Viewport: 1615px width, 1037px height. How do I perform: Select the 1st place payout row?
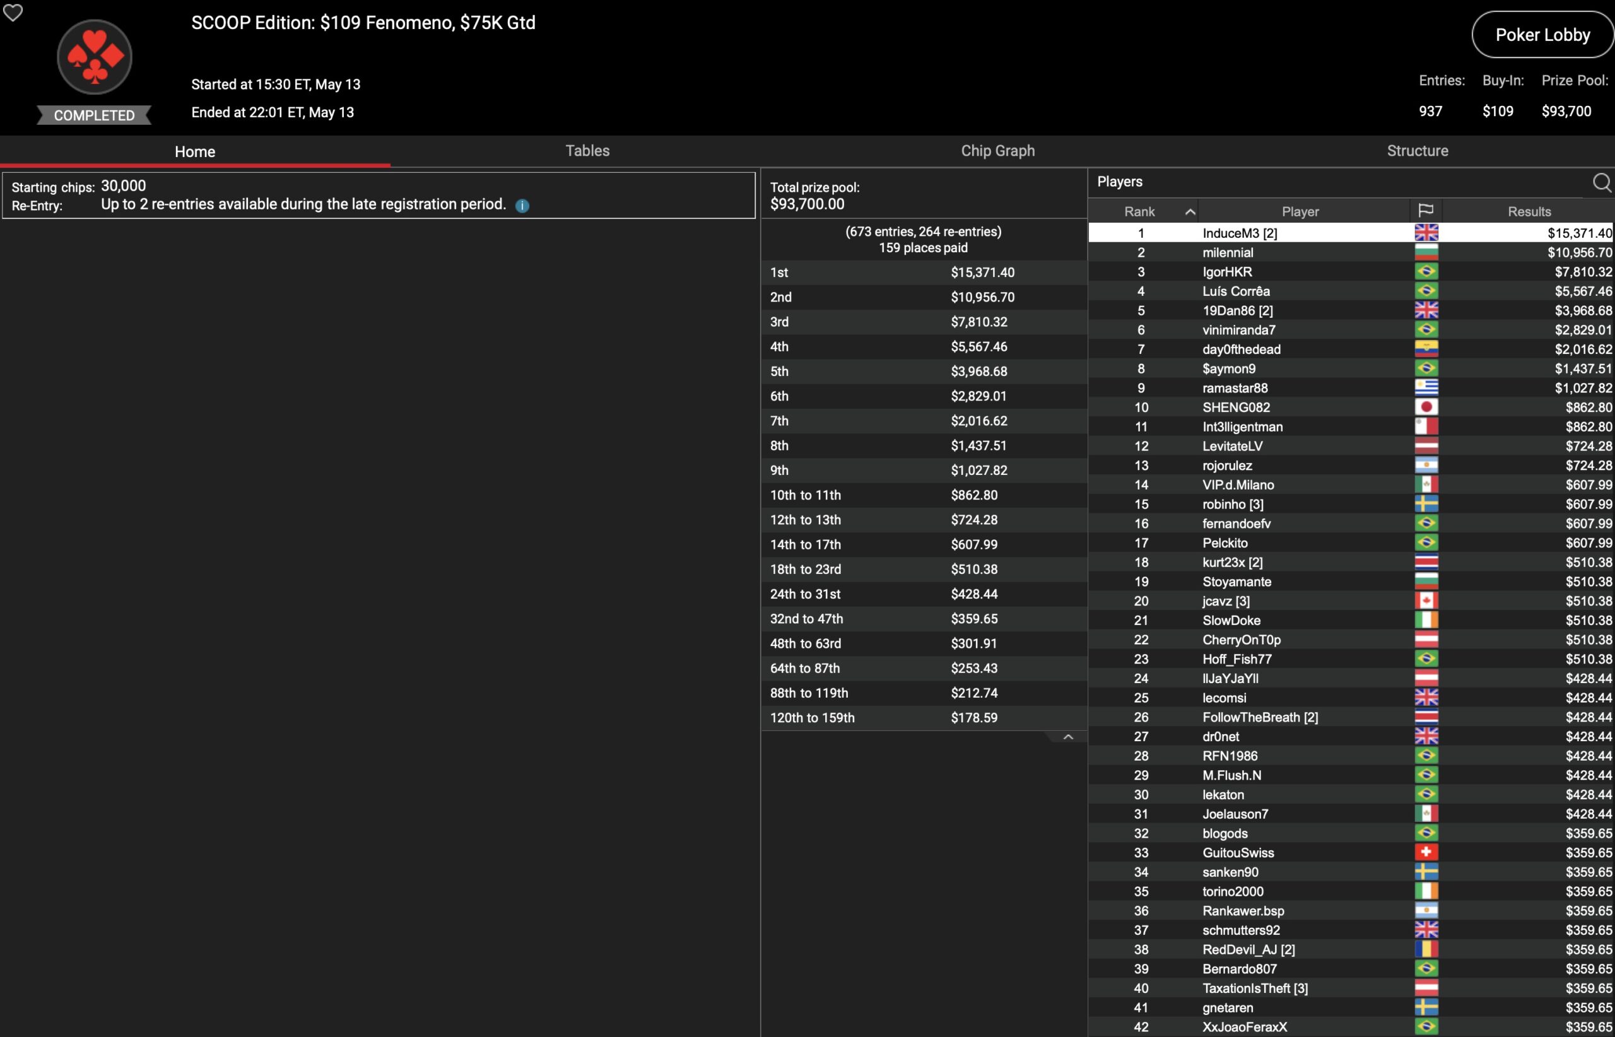(923, 272)
